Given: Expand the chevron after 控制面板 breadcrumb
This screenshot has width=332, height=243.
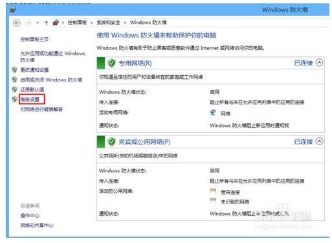Looking at the screenshot, I should 92,23.
